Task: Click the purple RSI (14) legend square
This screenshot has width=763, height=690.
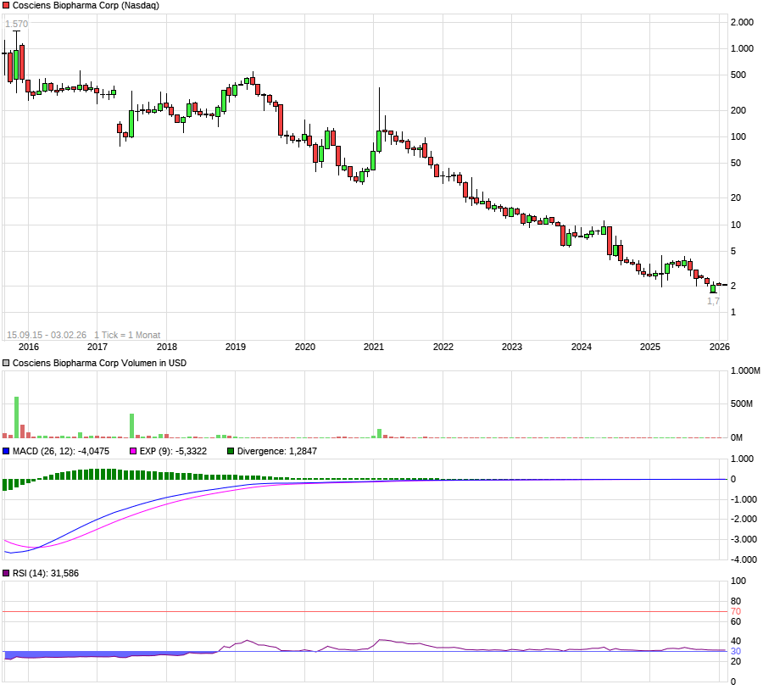Action: 7,574
